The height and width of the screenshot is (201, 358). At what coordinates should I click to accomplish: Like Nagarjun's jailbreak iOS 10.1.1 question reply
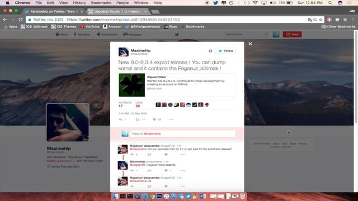[x=166, y=155]
